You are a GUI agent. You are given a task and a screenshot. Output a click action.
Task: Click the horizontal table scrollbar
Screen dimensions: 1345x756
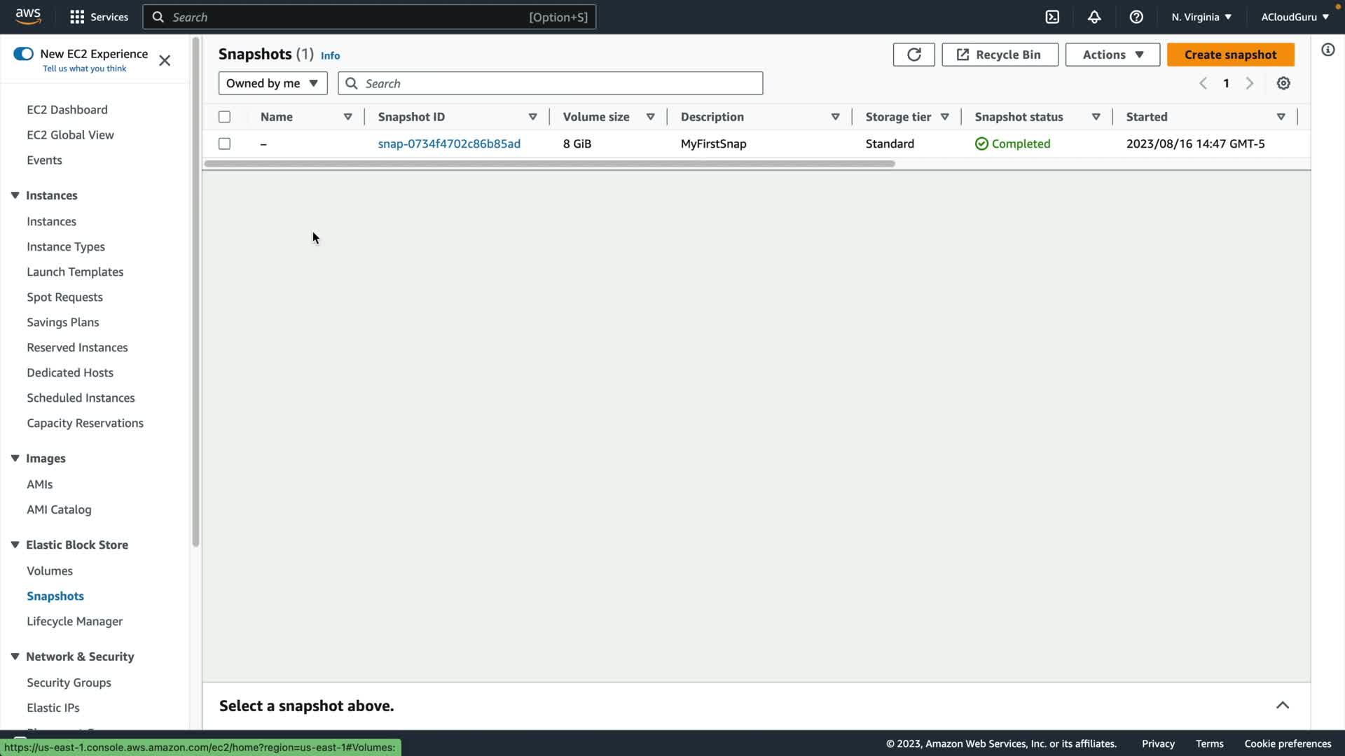(549, 164)
